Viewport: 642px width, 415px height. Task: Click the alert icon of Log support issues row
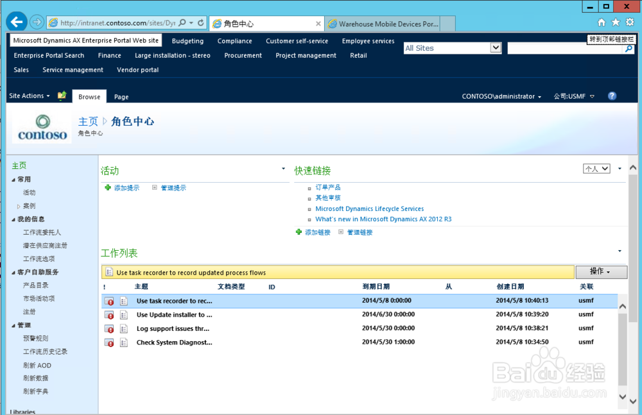click(x=109, y=329)
